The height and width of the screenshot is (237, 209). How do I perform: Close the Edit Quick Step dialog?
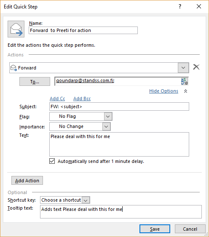[x=199, y=6]
